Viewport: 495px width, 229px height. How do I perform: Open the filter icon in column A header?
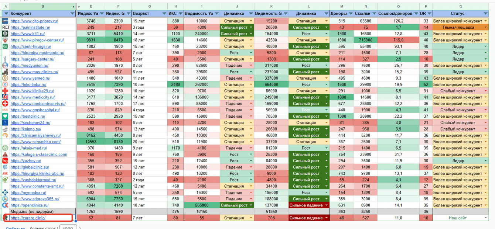point(6,13)
